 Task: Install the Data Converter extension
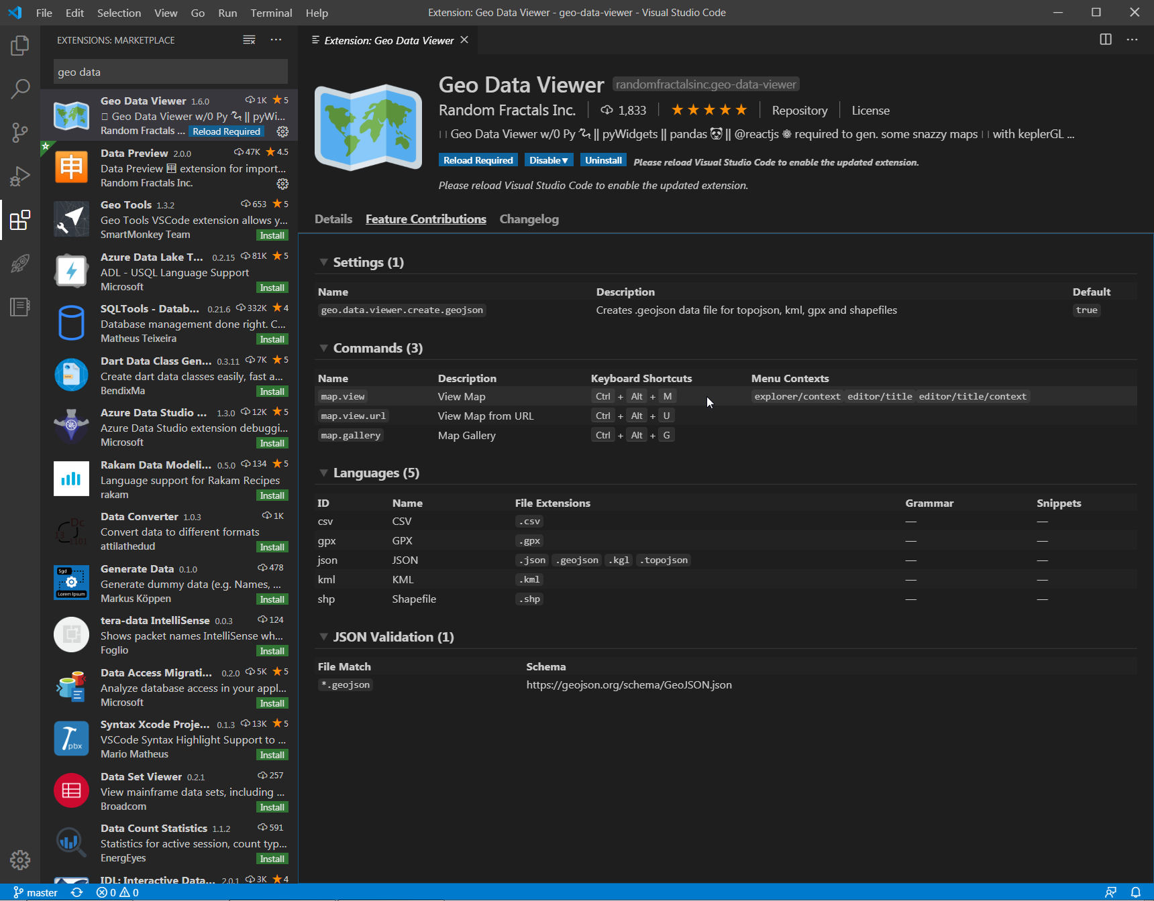[272, 547]
